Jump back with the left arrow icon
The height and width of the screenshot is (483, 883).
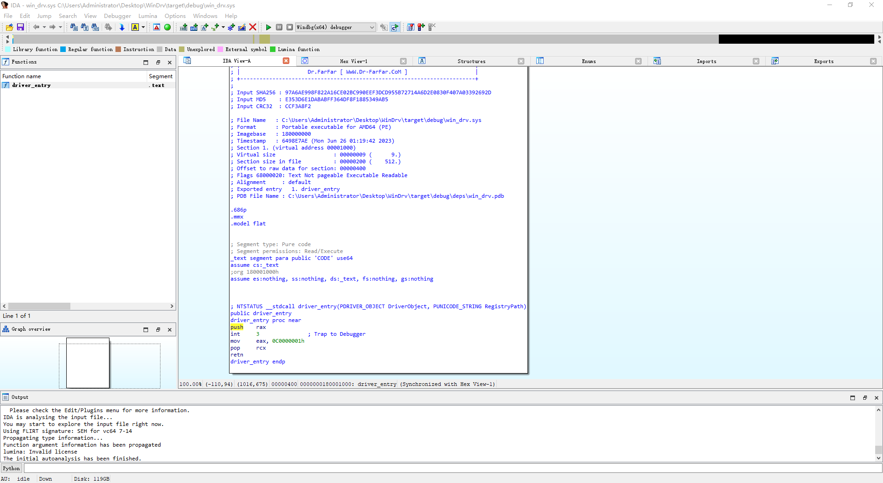coord(36,27)
